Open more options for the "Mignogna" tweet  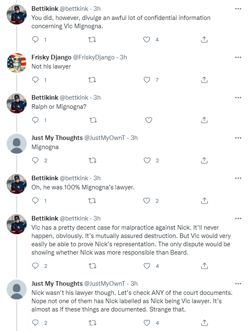(x=238, y=138)
